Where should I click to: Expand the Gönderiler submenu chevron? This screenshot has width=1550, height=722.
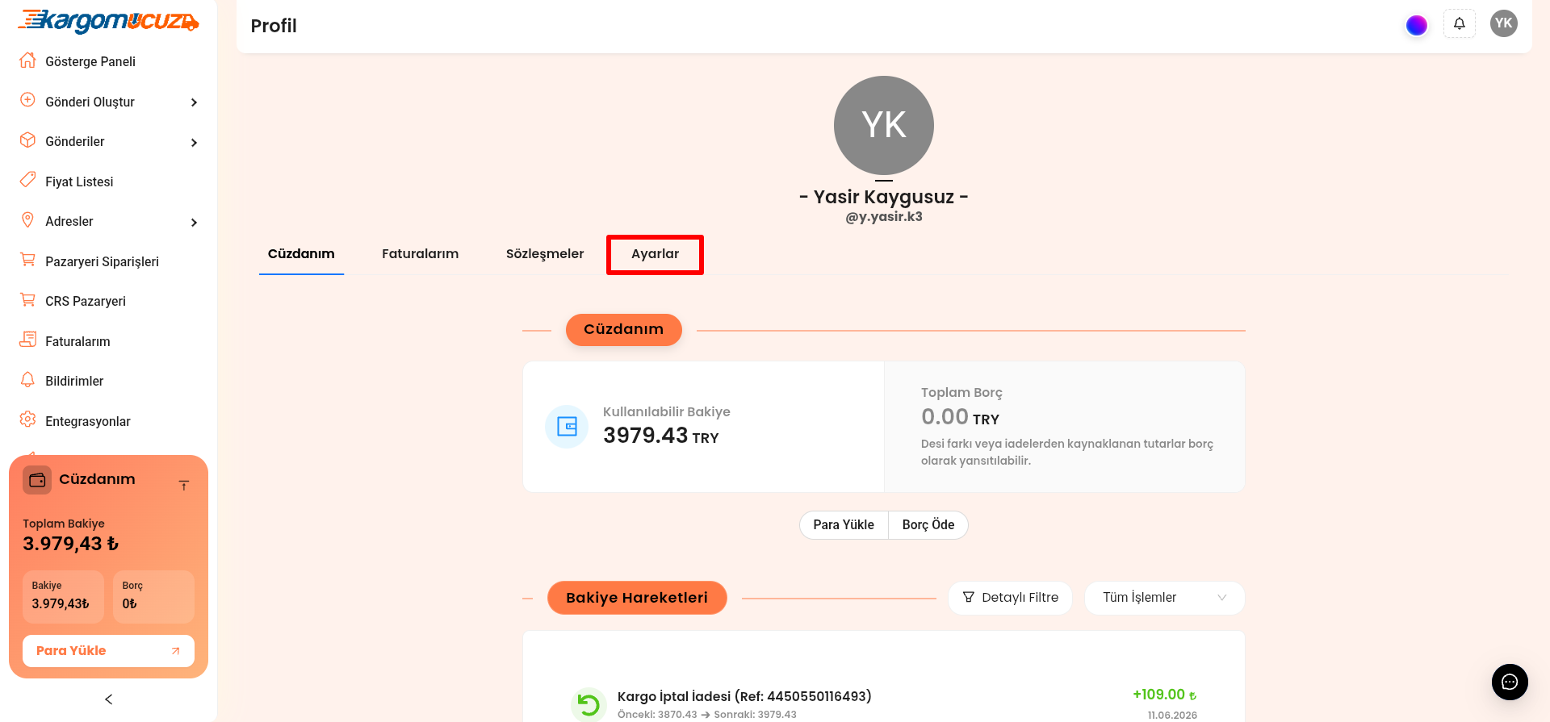pos(194,143)
